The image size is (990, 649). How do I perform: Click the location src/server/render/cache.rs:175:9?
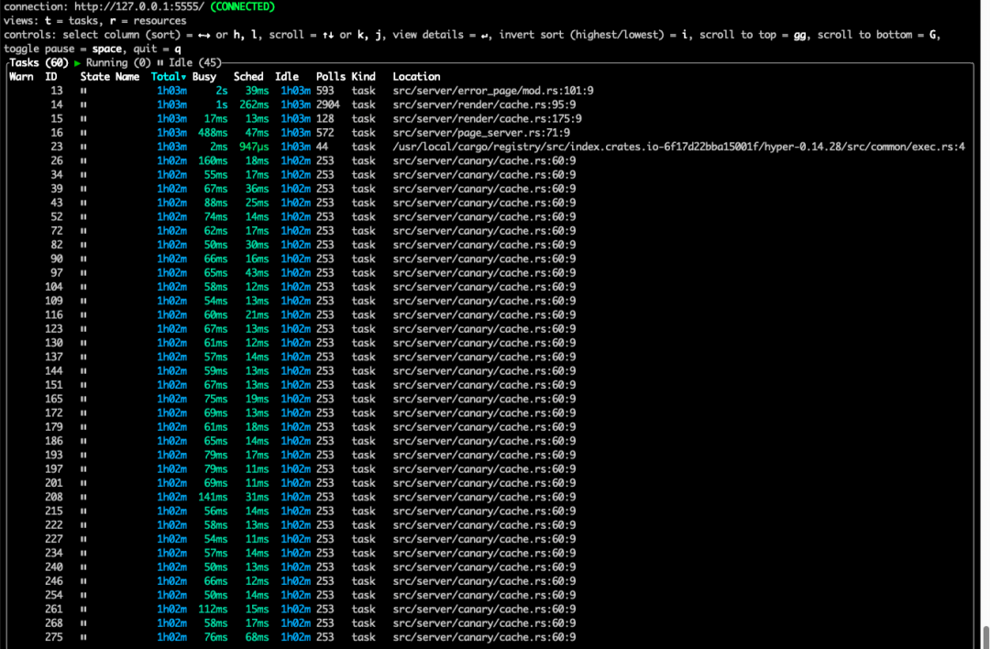pos(488,118)
